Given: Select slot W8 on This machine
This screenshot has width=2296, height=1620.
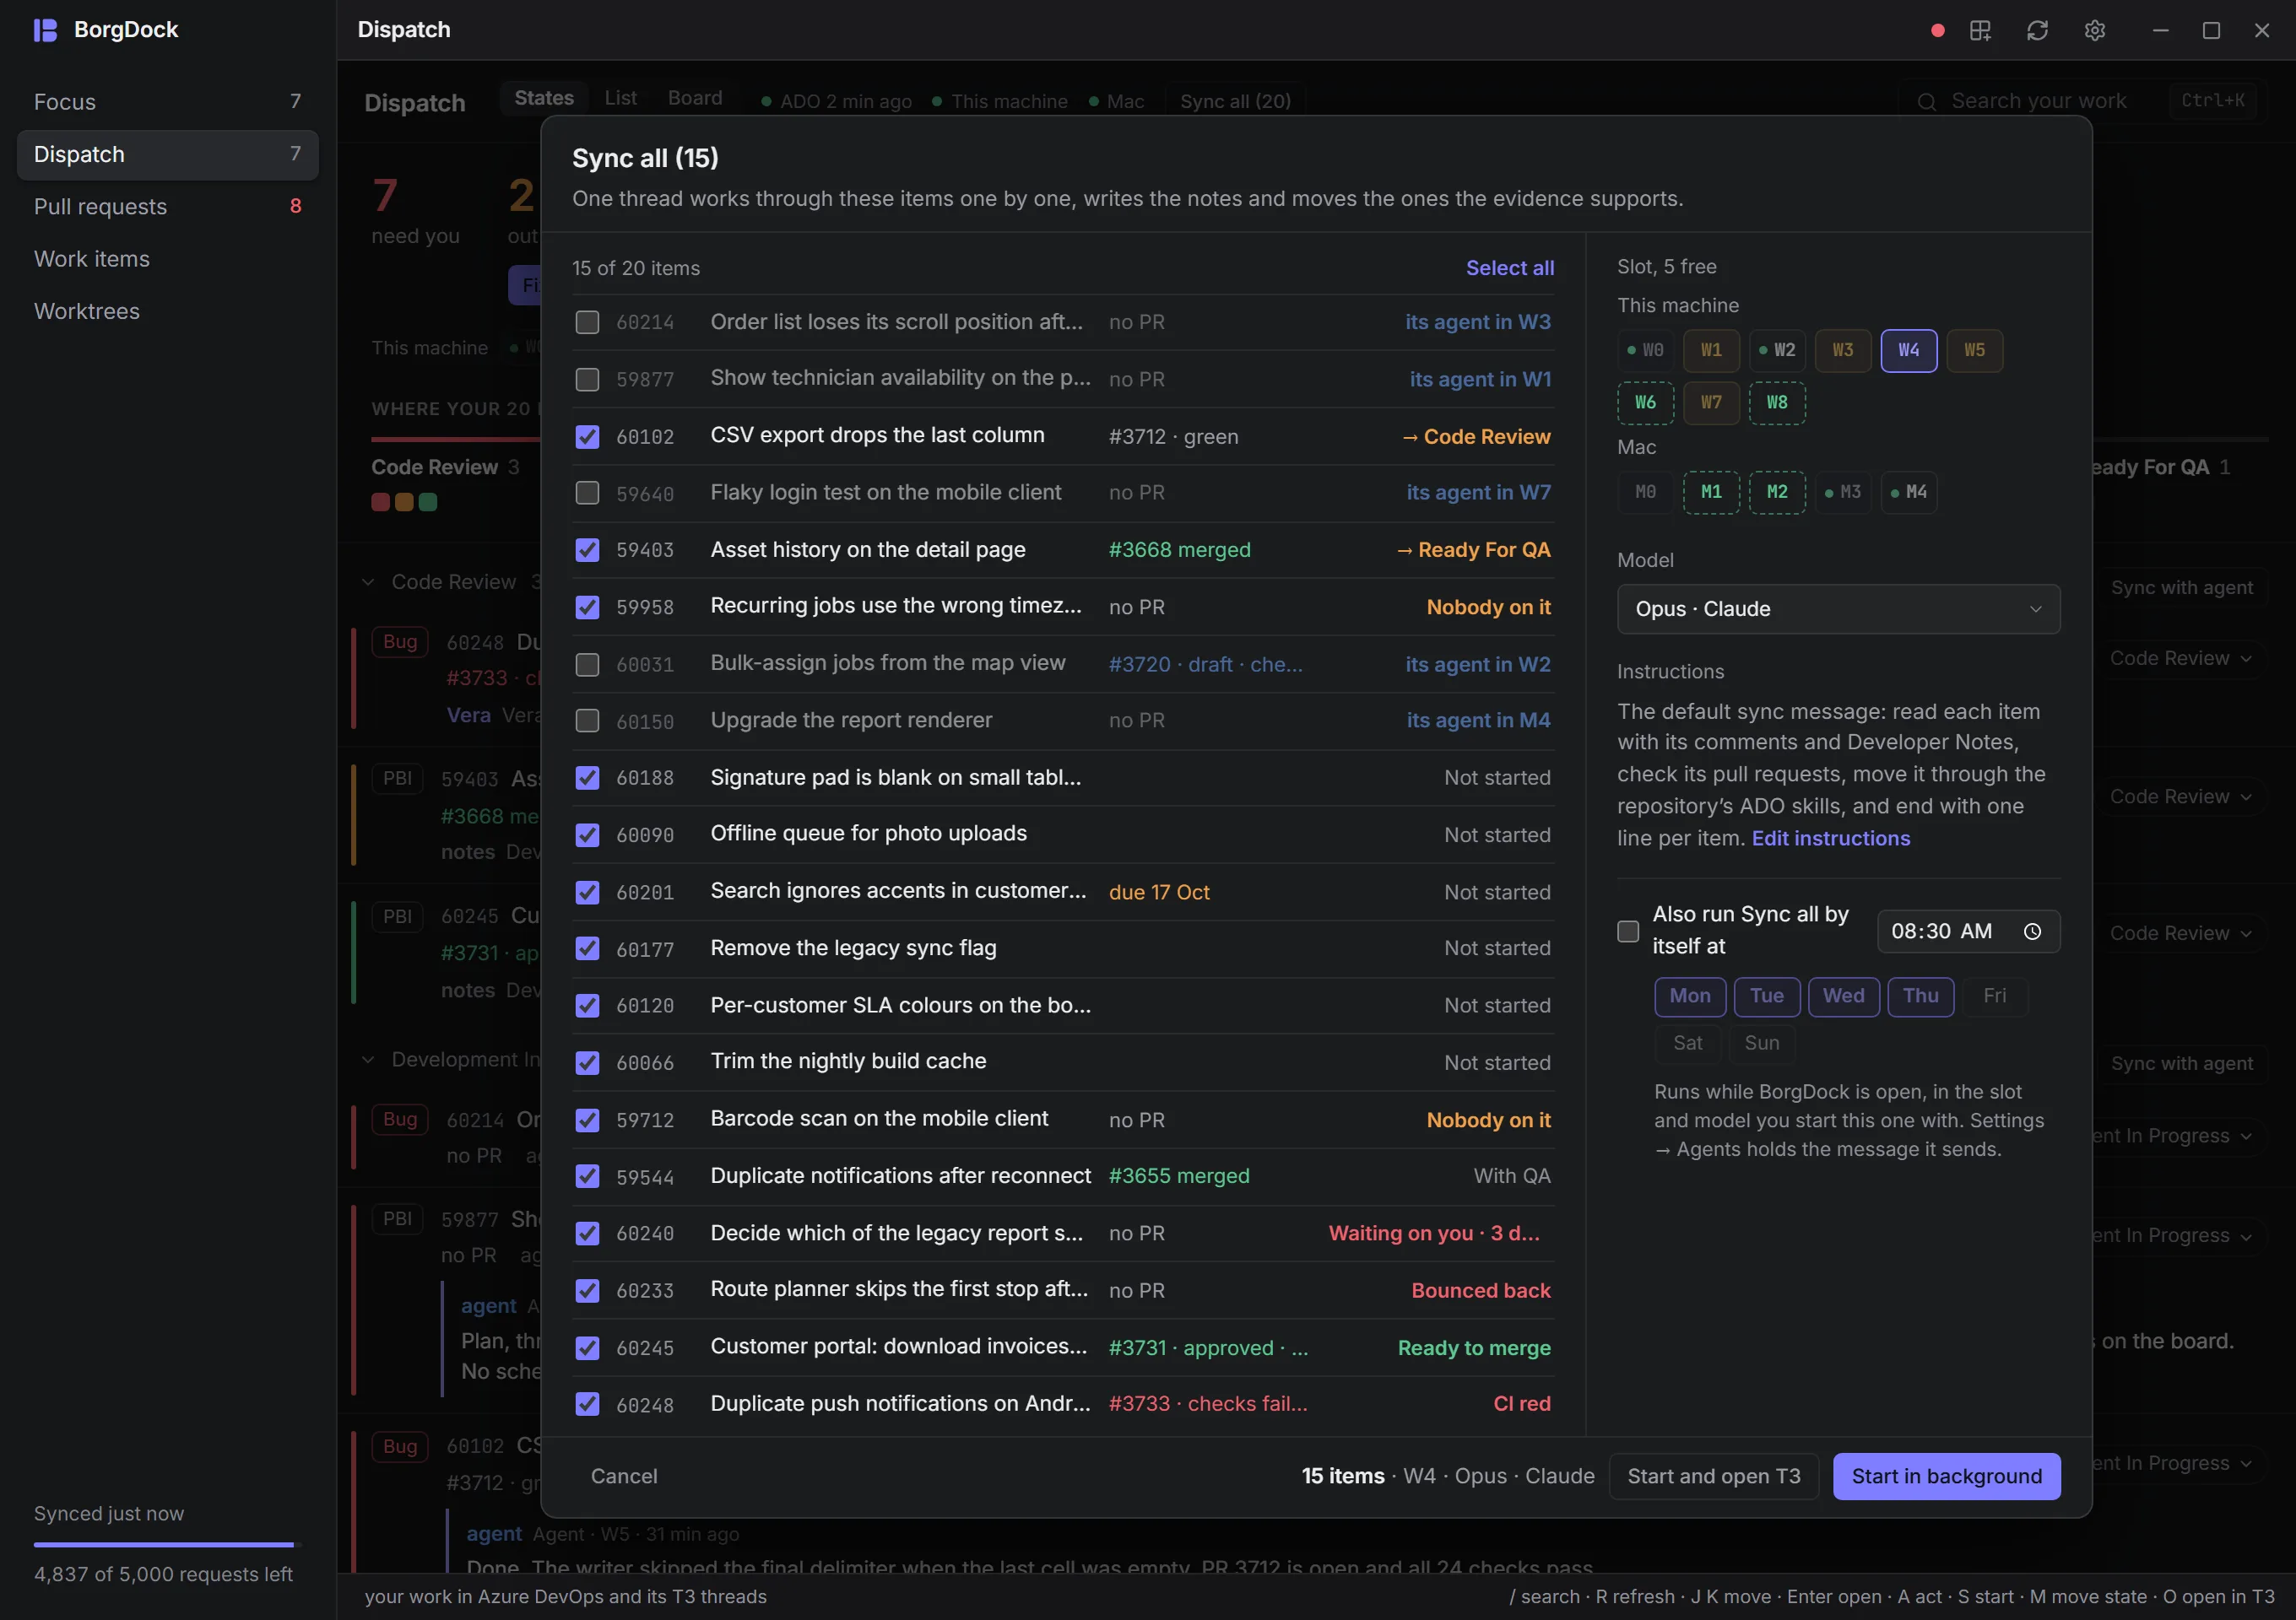Looking at the screenshot, I should (x=1776, y=402).
